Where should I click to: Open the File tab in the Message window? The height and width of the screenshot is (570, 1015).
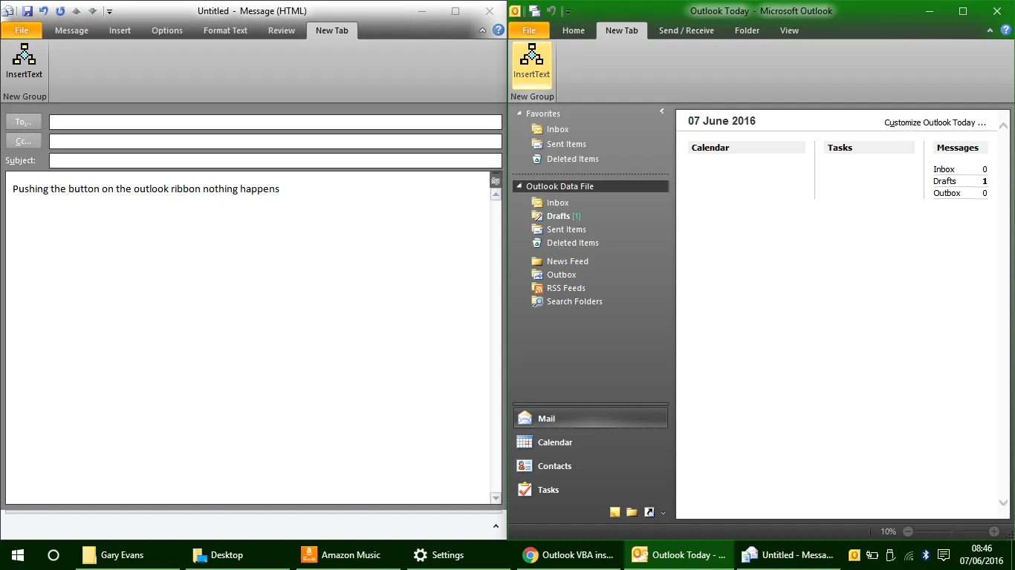[22, 30]
